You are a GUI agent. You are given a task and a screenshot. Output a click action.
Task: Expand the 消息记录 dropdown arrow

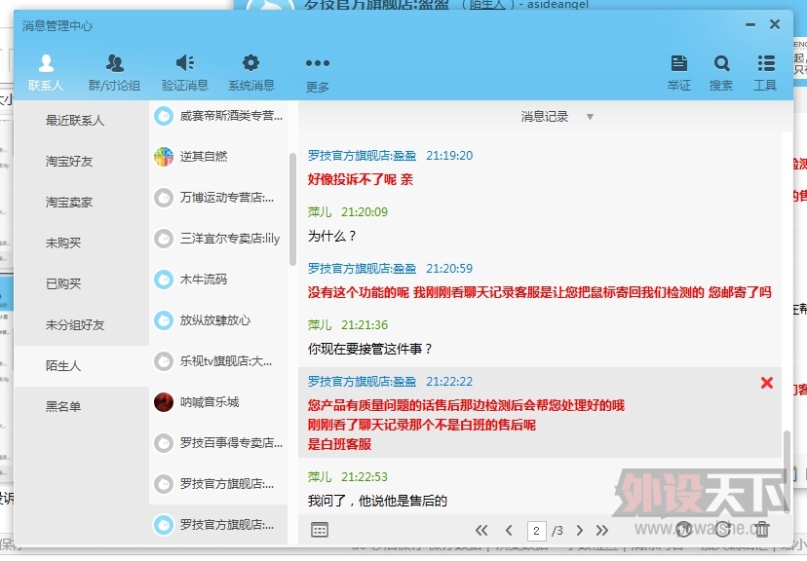tap(590, 117)
